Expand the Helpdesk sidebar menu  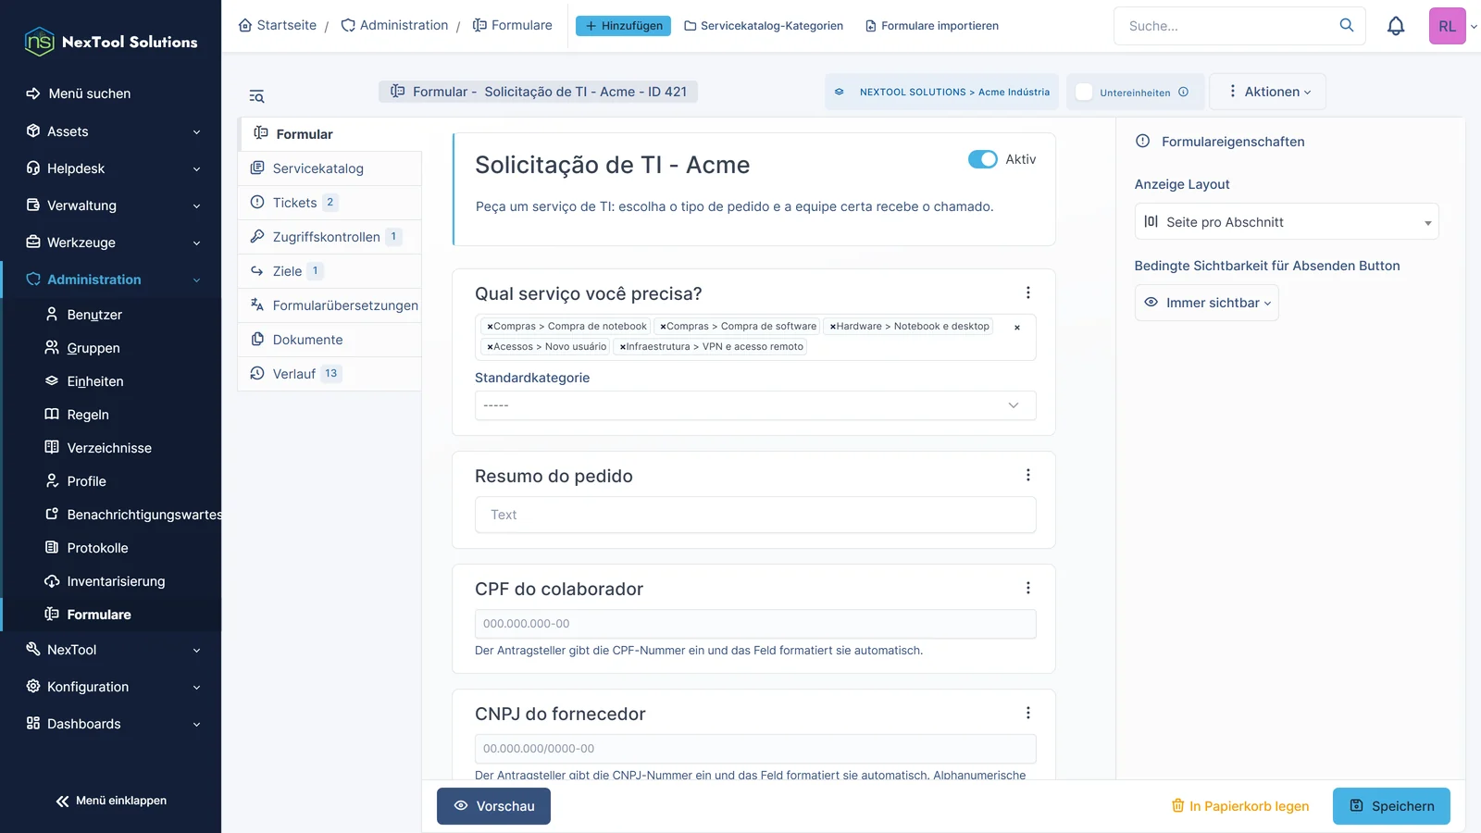coord(111,168)
